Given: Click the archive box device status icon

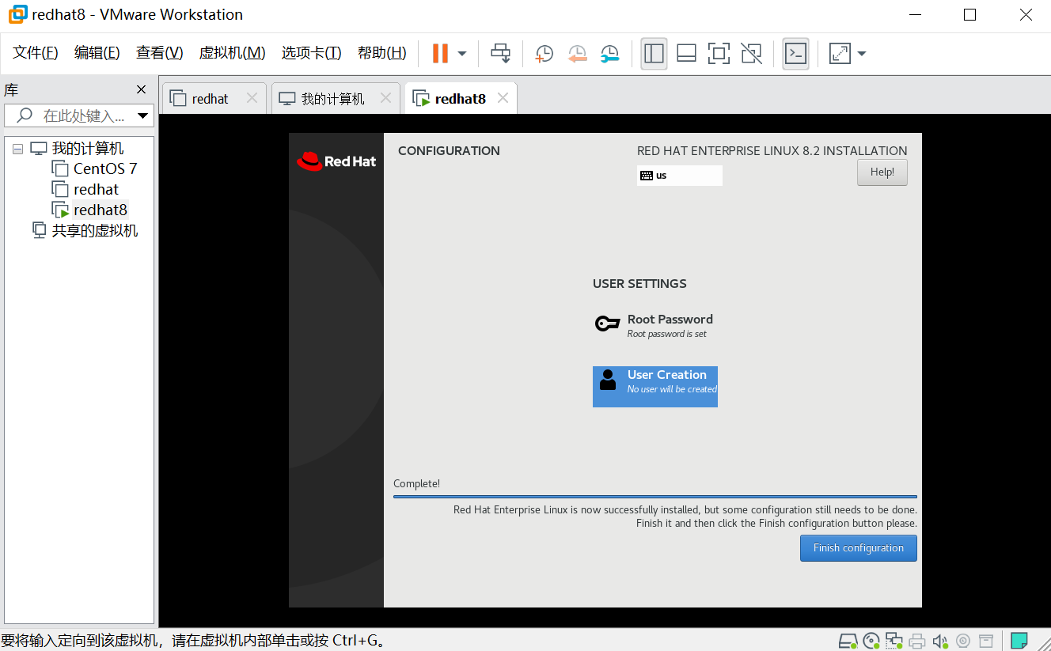Looking at the screenshot, I should pos(986,641).
